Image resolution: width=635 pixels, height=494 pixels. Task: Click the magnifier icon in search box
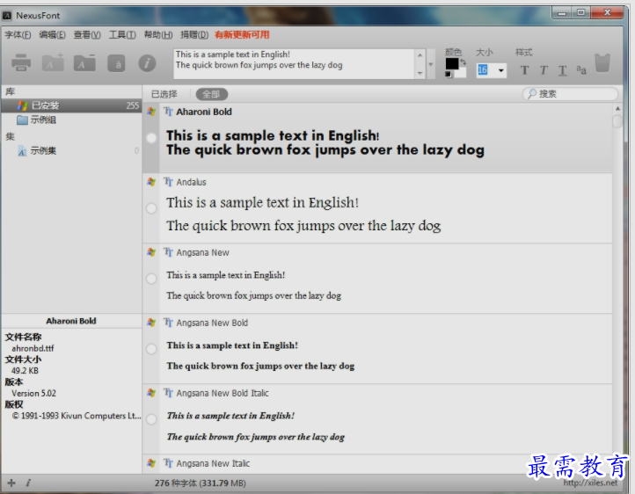pyautogui.click(x=532, y=94)
